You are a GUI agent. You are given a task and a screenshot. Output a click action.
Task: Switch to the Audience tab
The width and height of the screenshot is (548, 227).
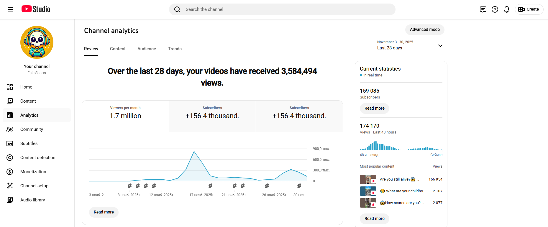coord(147,49)
